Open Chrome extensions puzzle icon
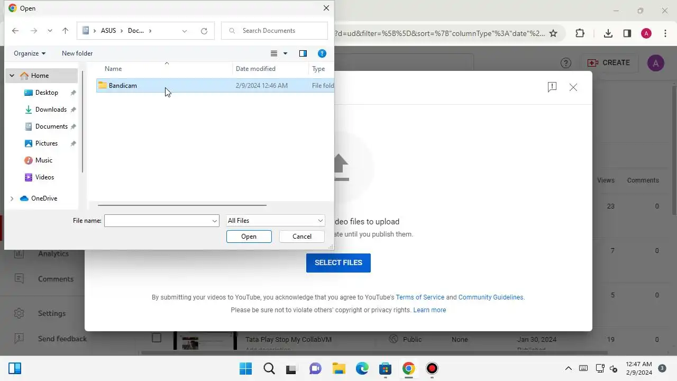Screen dimensions: 677x381 (580, 33)
